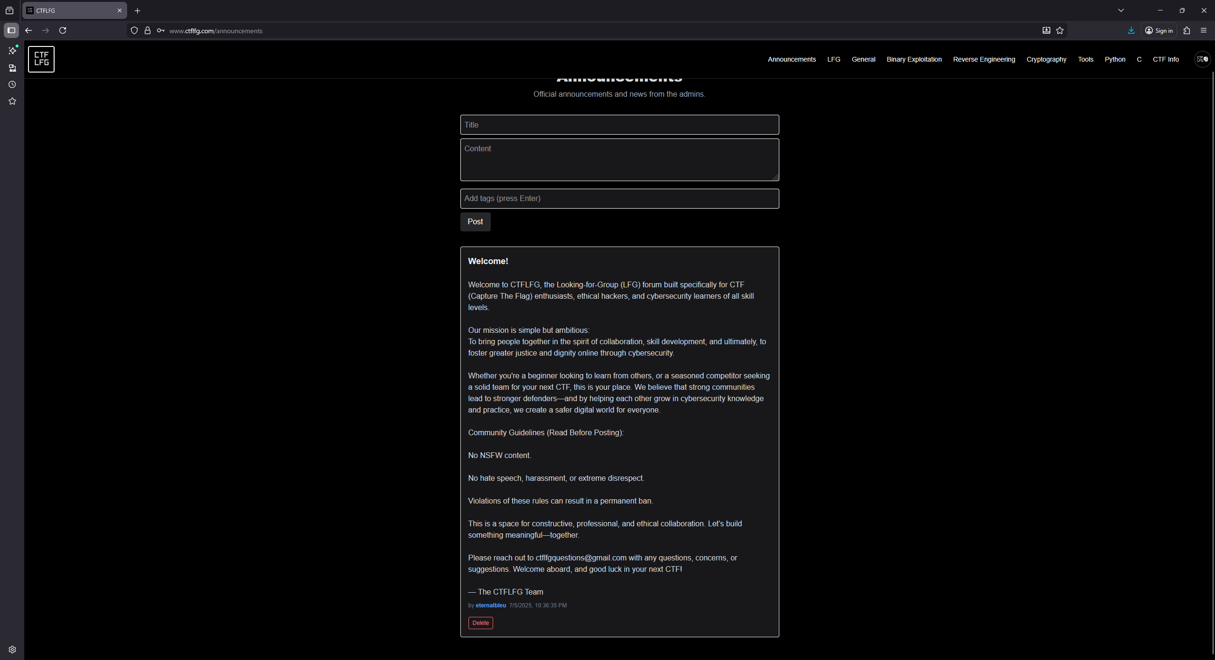Click the '— The CTFLFG Team' signature
1215x660 pixels.
tap(505, 592)
